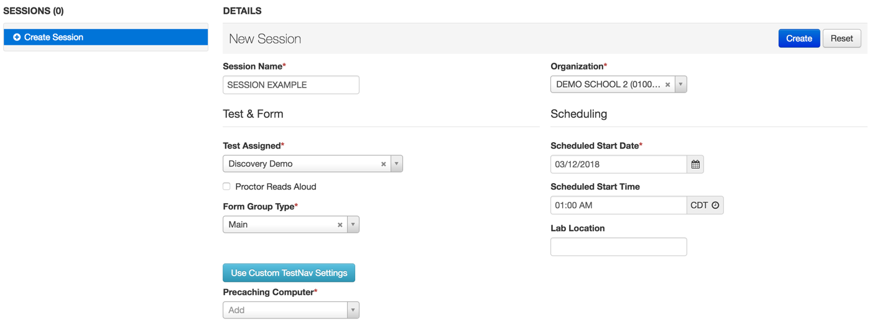Open the Test Assigned dropdown arrow
Viewport: 872px width, 326px height.
pos(396,164)
